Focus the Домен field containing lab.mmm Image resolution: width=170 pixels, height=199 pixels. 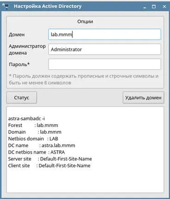pyautogui.click(x=105, y=34)
